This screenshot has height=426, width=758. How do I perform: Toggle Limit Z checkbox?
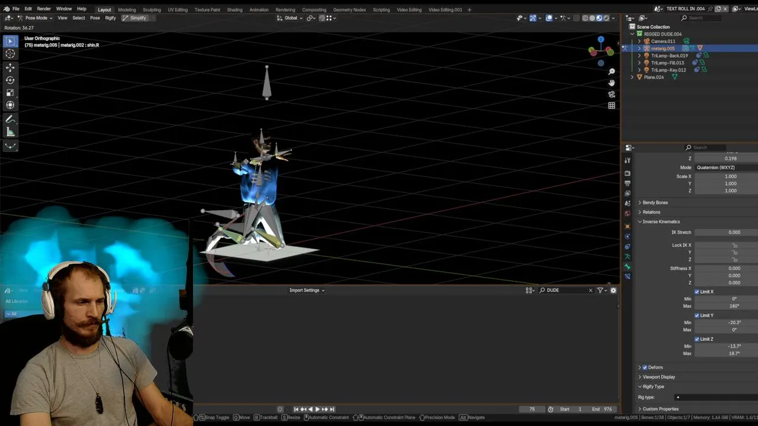697,339
